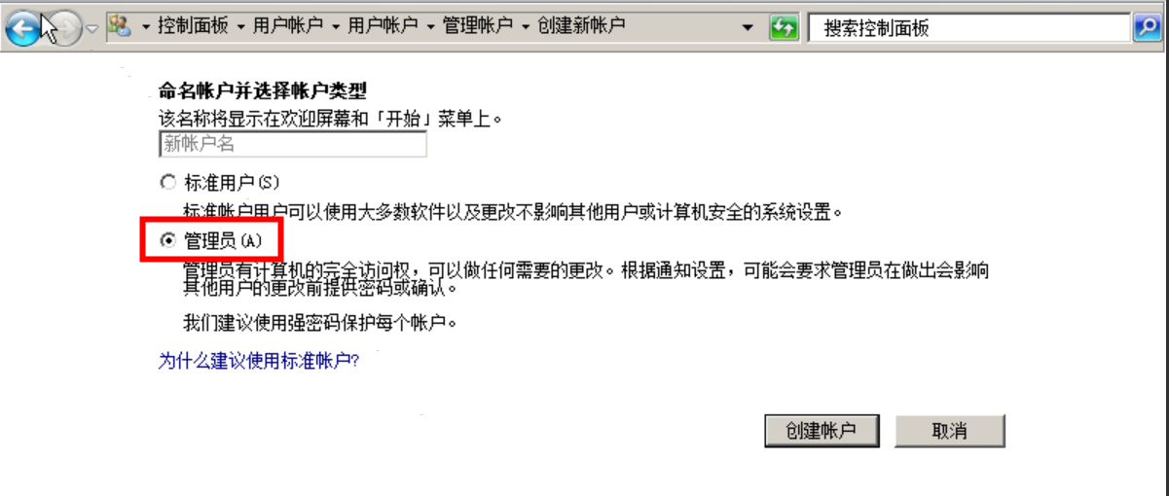This screenshot has width=1169, height=496.
Task: Go to 控制面板 breadcrumb item
Action: [x=192, y=26]
